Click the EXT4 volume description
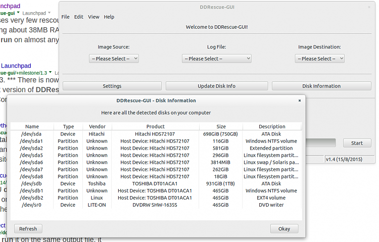 (x=271, y=198)
